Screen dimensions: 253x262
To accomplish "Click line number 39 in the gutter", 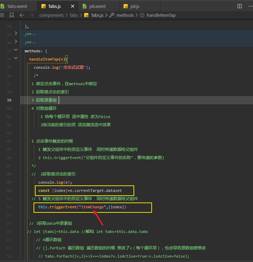I will tap(9, 100).
